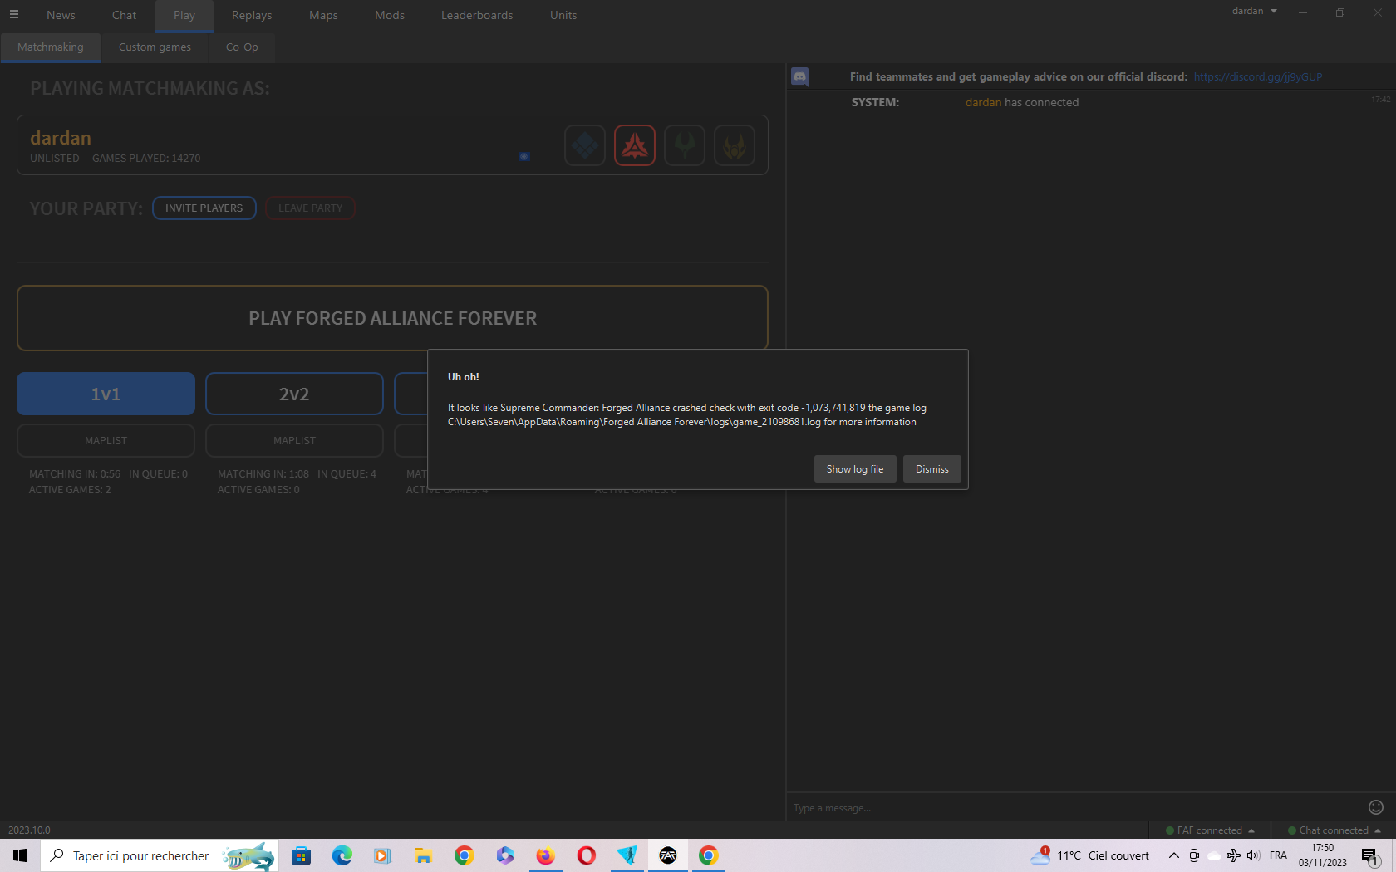Open the media player taskbar icon
Viewport: 1396px width, 872px height.
(382, 855)
